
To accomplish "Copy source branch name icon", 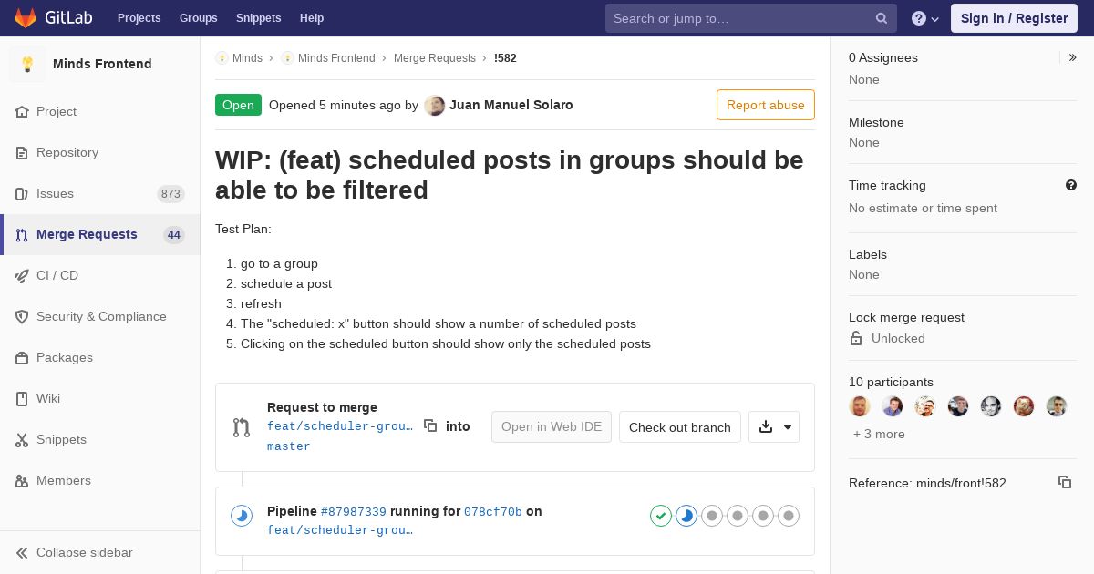I will (x=430, y=425).
